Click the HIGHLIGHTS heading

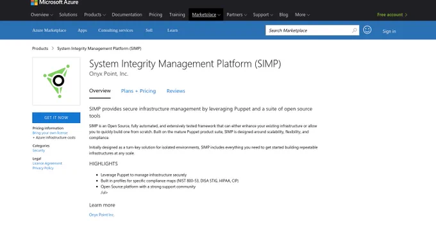(x=103, y=163)
